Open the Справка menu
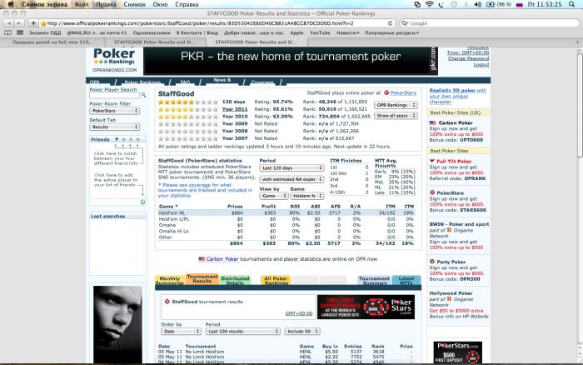The height and width of the screenshot is (365, 583). click(x=187, y=4)
